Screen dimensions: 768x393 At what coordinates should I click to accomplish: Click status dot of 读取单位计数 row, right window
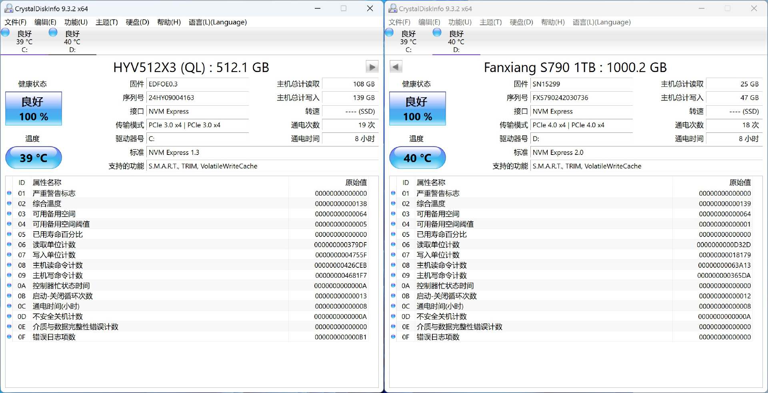[393, 245]
